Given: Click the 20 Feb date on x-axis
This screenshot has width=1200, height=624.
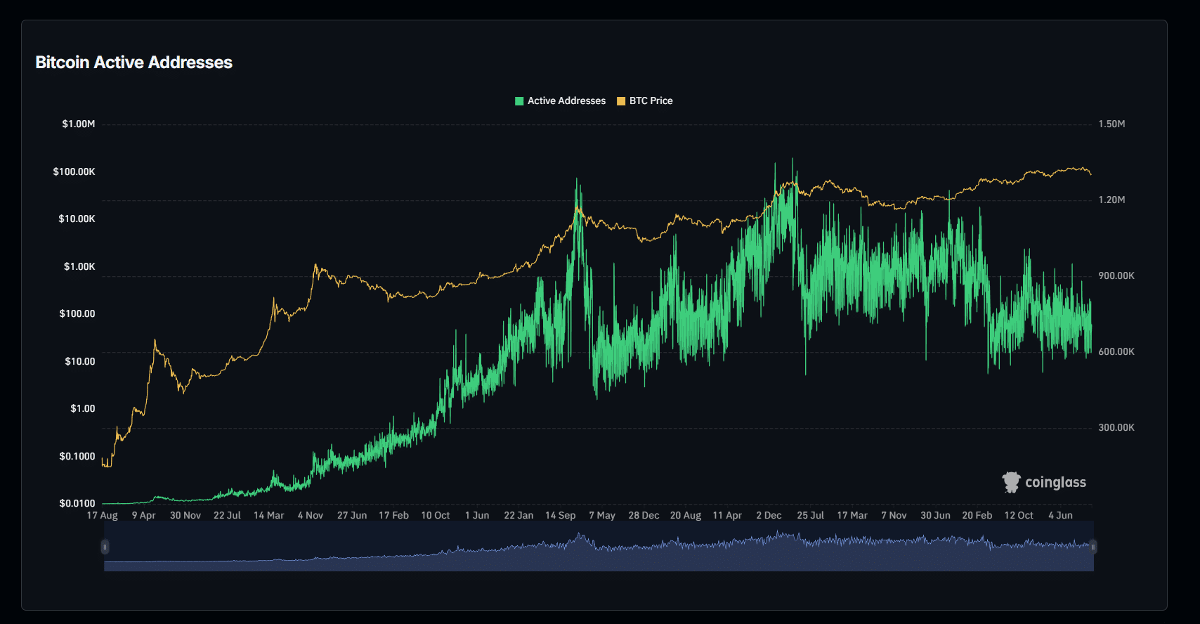Looking at the screenshot, I should tap(977, 516).
